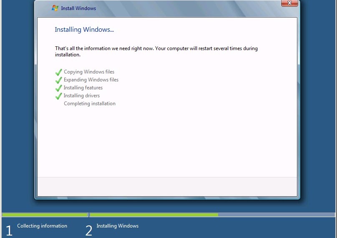Click the green filled part of stage 2 progress

(153, 215)
